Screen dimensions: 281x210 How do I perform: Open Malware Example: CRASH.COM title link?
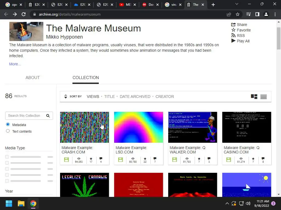point(77,150)
